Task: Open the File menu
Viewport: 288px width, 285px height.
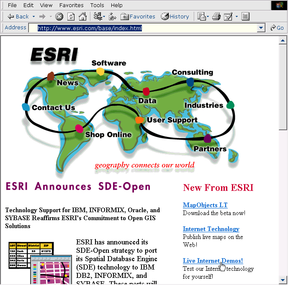Action: pyautogui.click(x=12, y=5)
